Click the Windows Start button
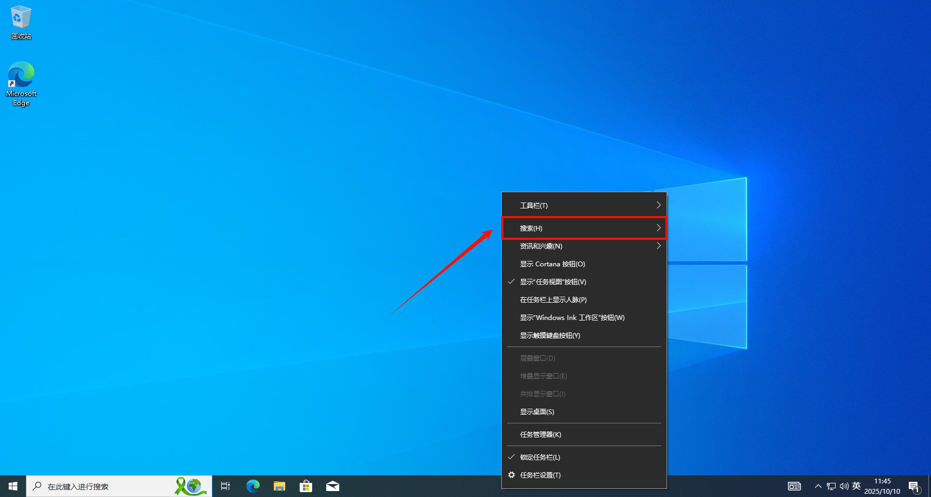 (x=13, y=486)
